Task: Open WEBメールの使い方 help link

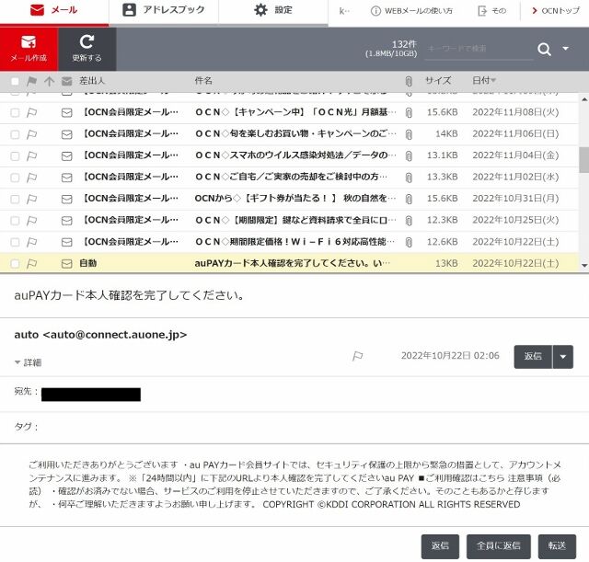Action: (x=411, y=11)
